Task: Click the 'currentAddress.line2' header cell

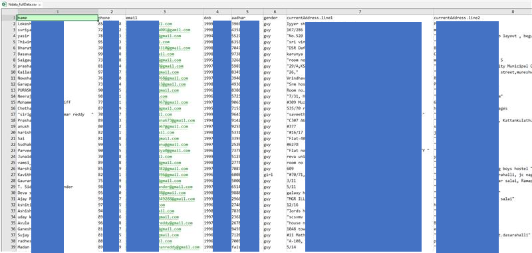Action: coord(483,18)
